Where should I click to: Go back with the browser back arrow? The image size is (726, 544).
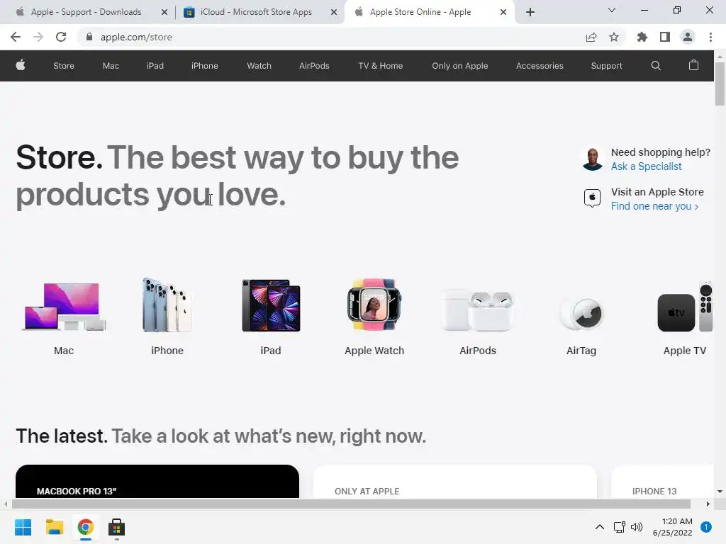pyautogui.click(x=16, y=37)
